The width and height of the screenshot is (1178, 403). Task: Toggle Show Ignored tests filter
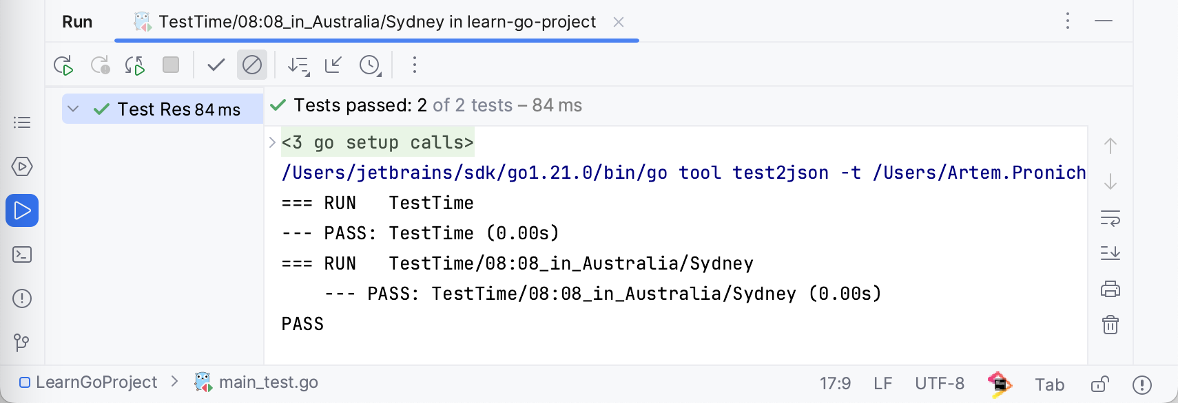click(x=252, y=65)
